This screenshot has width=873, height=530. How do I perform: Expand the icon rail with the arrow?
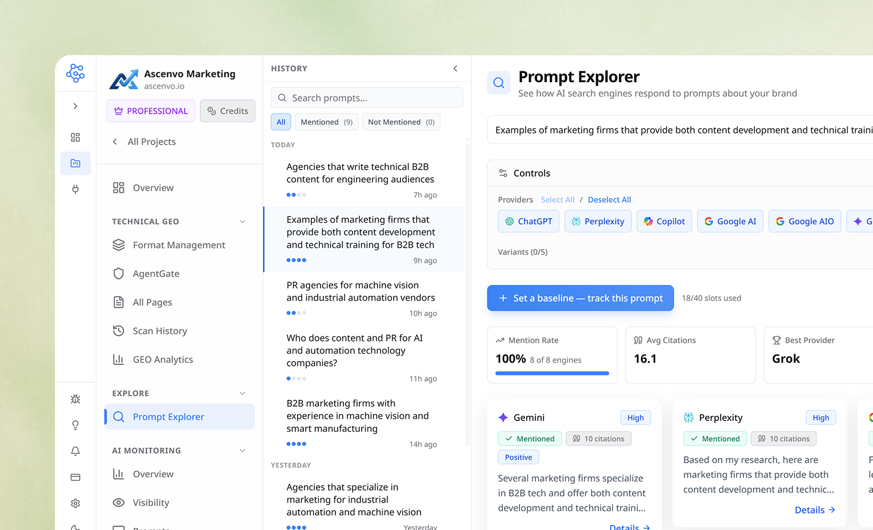pyautogui.click(x=75, y=106)
